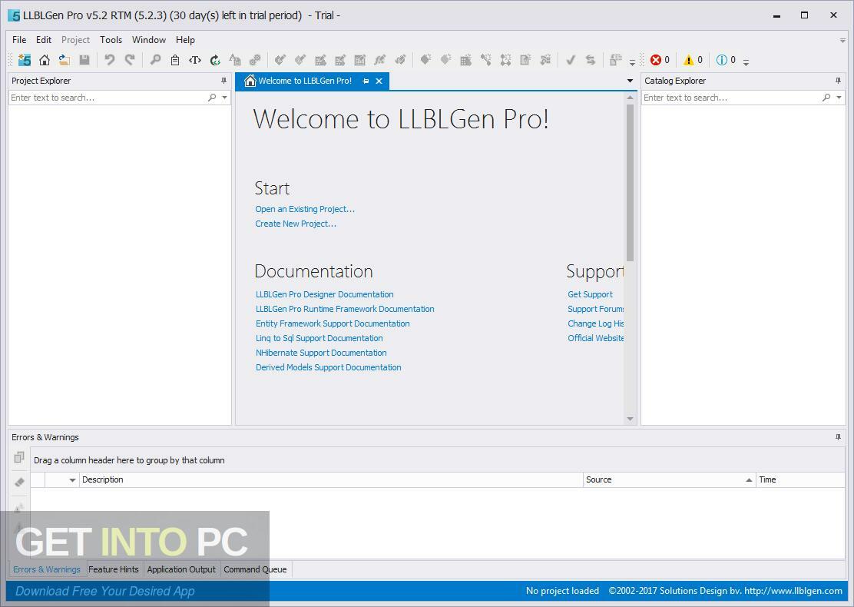The height and width of the screenshot is (607, 854).
Task: Open the Edit menu
Action: click(x=44, y=40)
